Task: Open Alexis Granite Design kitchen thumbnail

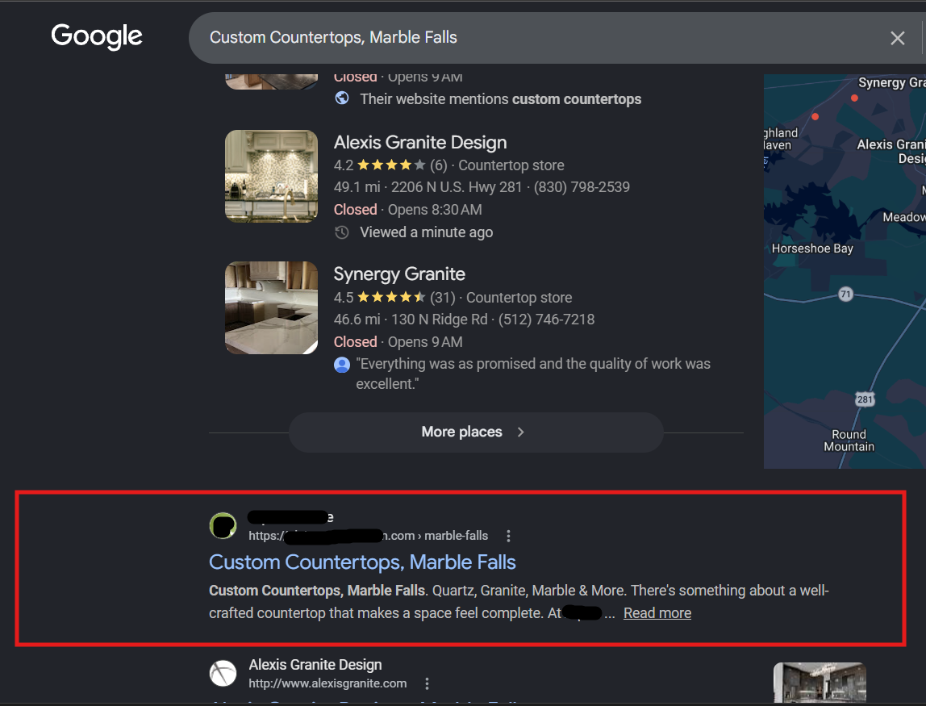Action: (271, 176)
